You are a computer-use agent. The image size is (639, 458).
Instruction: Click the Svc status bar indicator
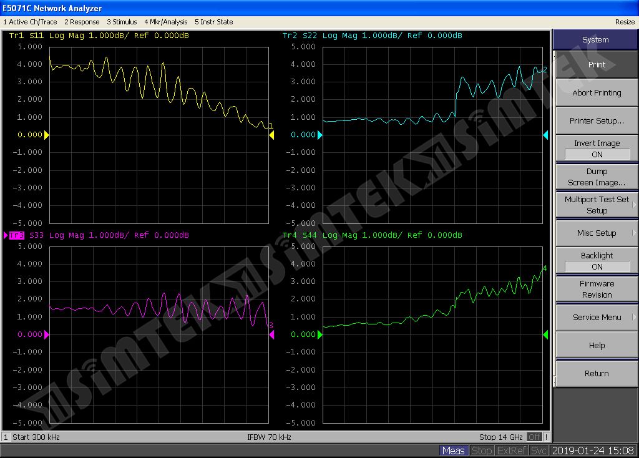[x=539, y=451]
